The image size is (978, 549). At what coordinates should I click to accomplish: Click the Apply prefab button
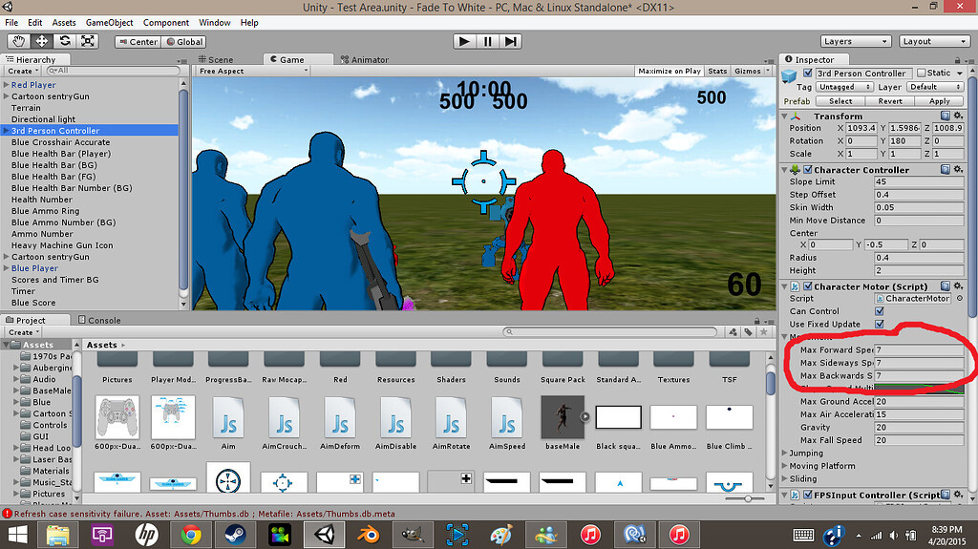click(x=939, y=101)
